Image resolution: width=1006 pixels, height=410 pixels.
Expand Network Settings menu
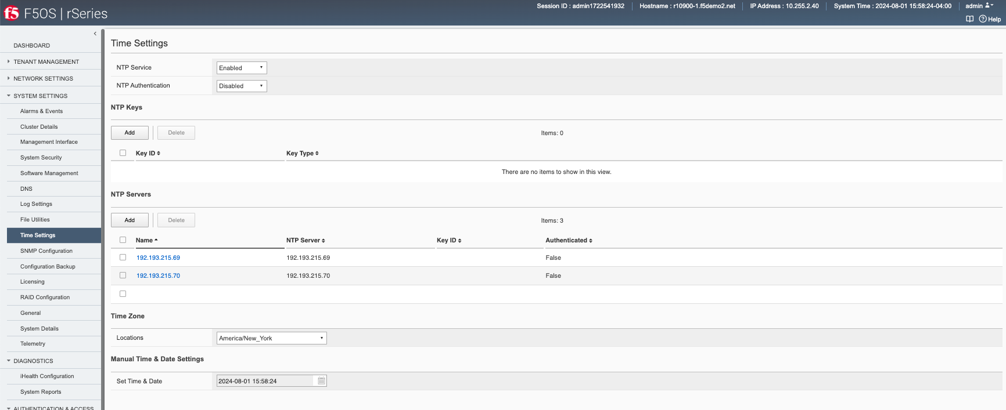pyautogui.click(x=44, y=78)
